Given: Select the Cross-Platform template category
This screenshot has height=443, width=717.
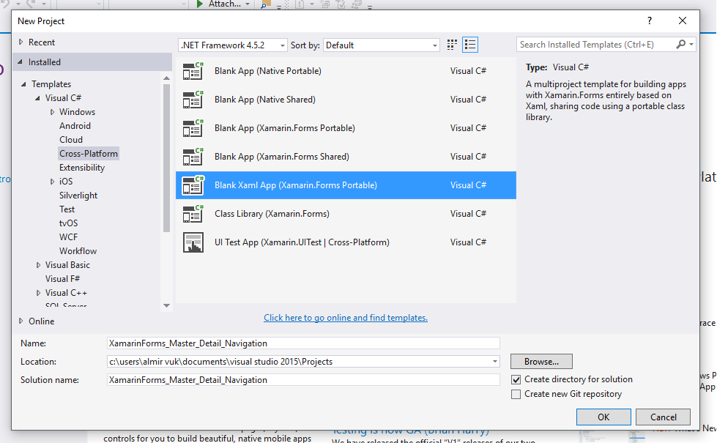Looking at the screenshot, I should (x=89, y=154).
